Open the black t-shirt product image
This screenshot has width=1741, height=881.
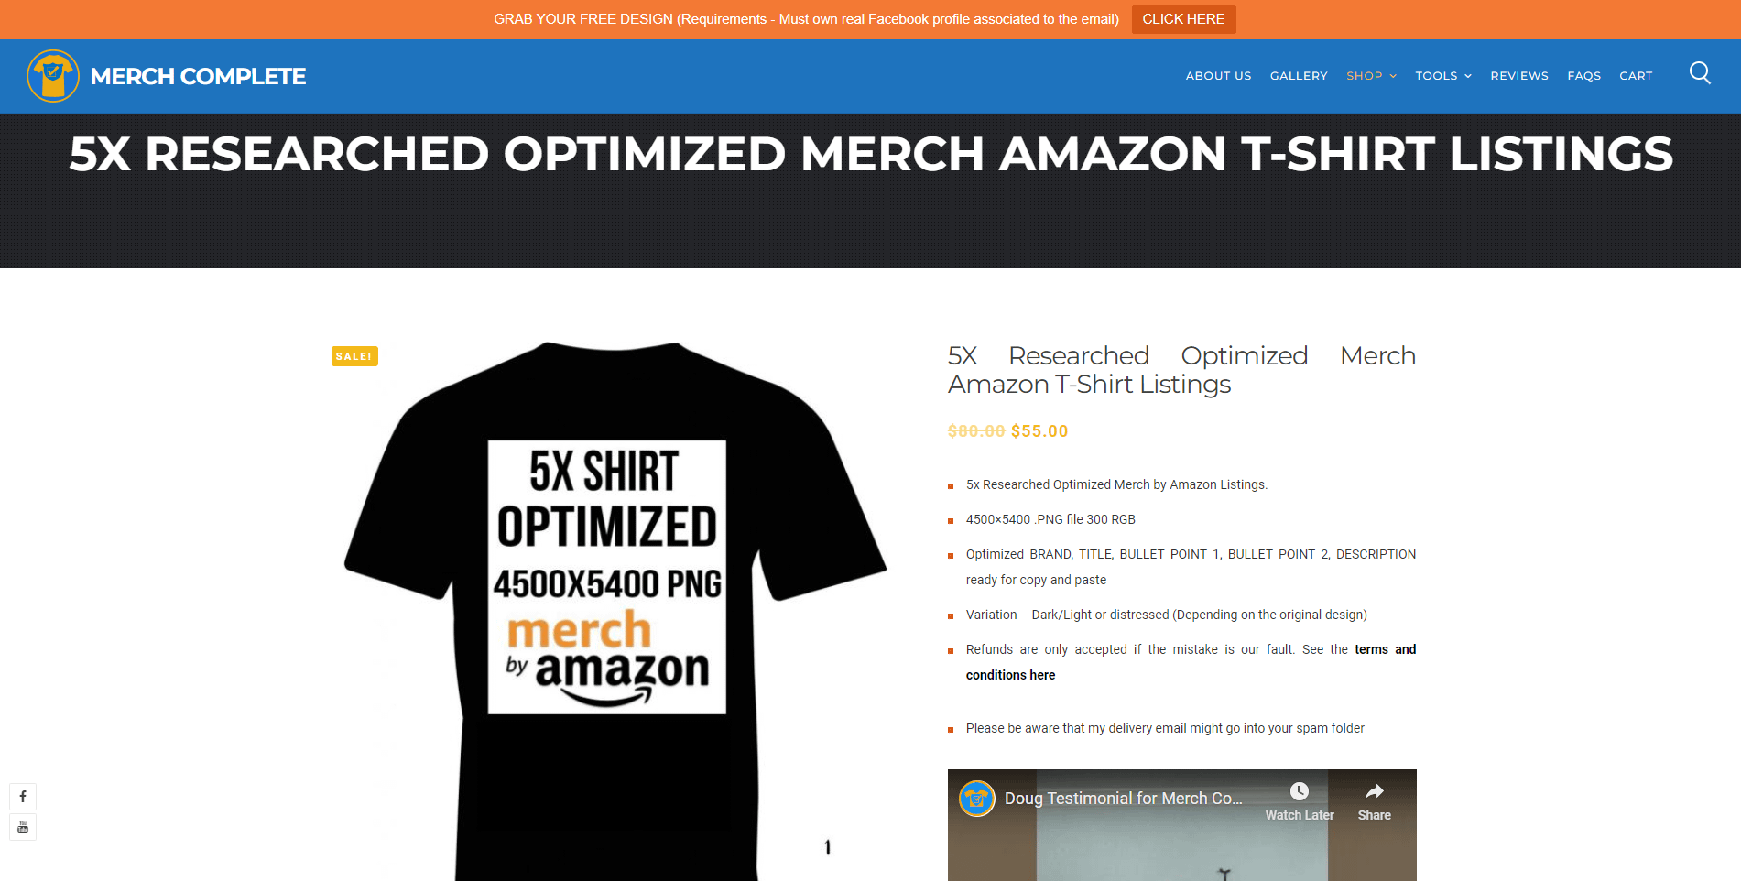615,611
